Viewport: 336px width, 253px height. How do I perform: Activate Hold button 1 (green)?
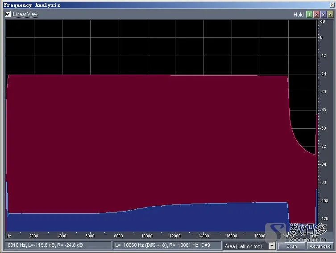coord(309,15)
